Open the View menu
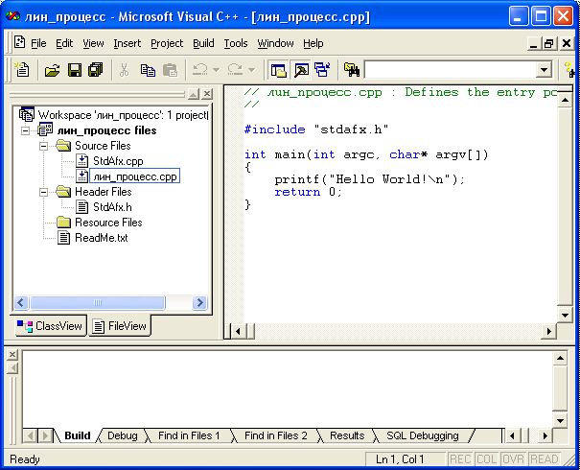Screen dimensions: 580x470 [x=93, y=44]
